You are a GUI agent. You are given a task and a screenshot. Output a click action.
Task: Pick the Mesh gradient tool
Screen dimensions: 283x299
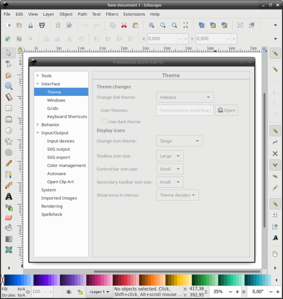[8, 250]
